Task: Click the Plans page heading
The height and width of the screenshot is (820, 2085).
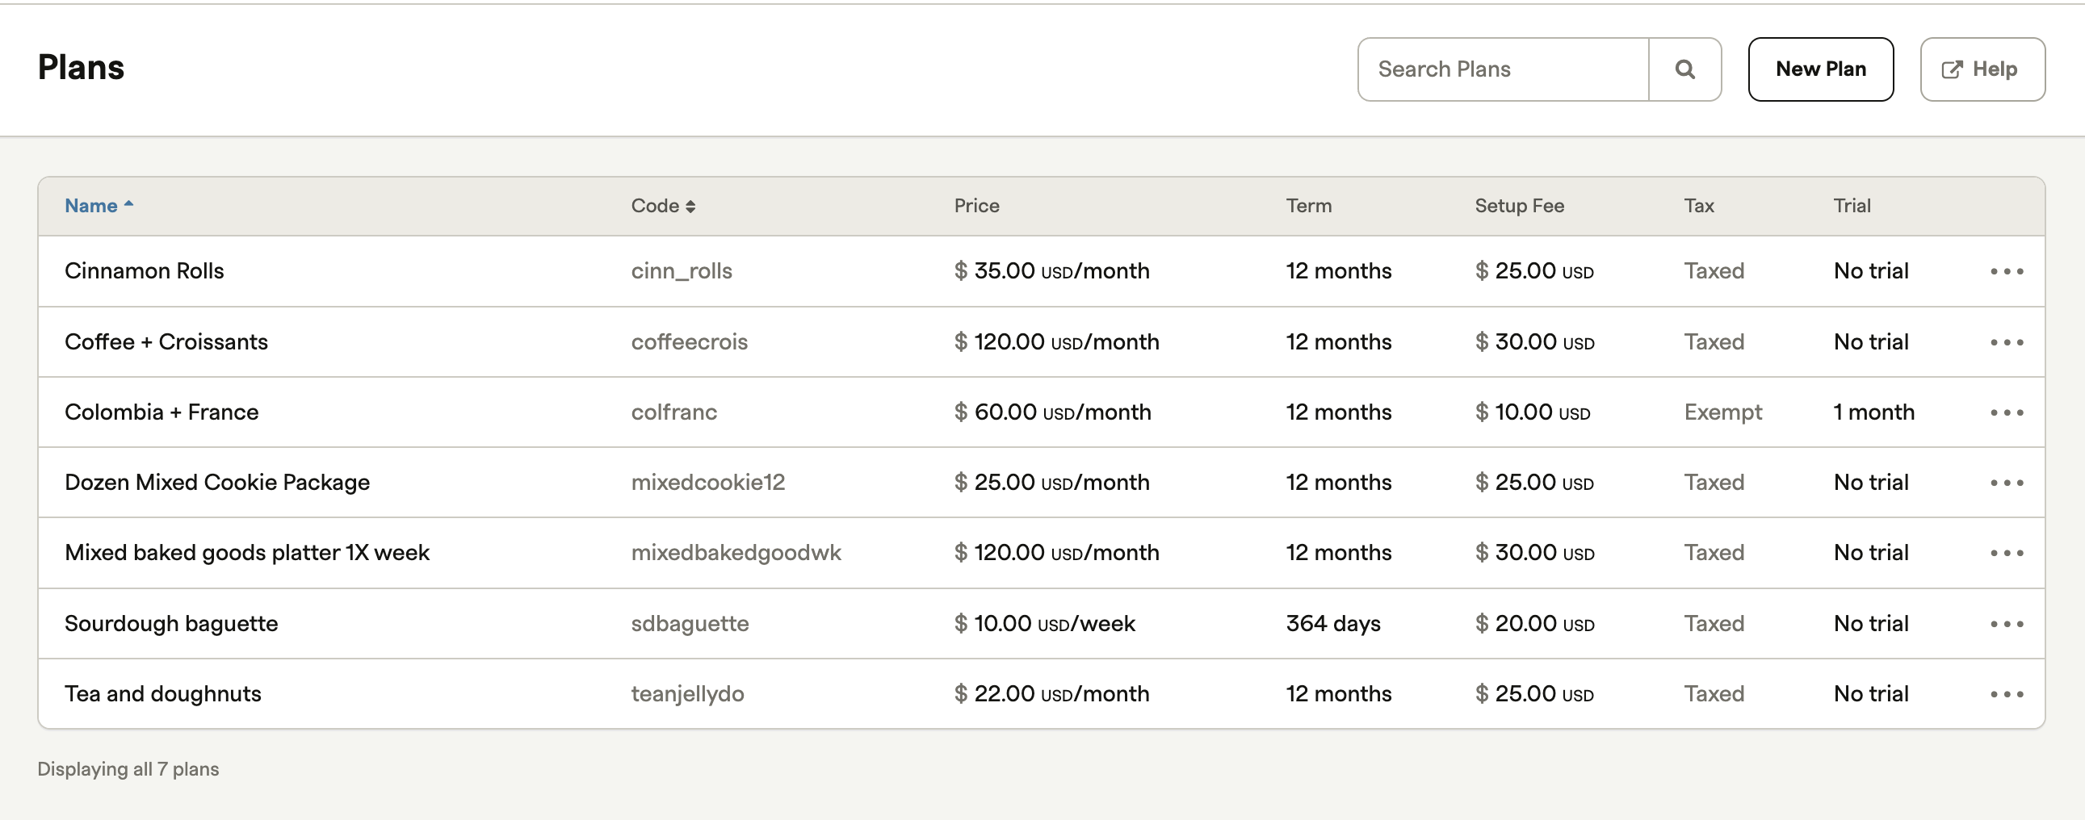Action: pyautogui.click(x=81, y=68)
